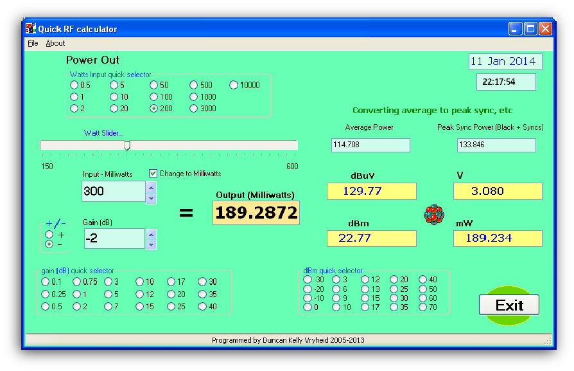Click the Gain (dB) input field
This screenshot has width=574, height=371.
(114, 239)
